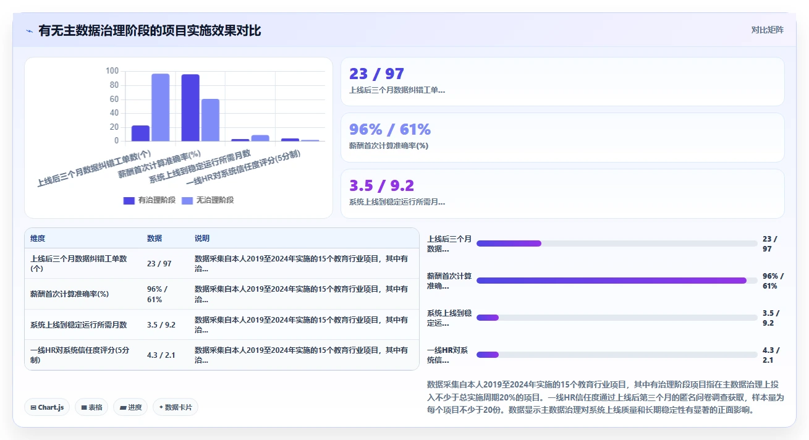809x440 pixels.
Task: Click the chart axis label 系统上线到稳定运行所需月数
Action: pyautogui.click(x=200, y=167)
